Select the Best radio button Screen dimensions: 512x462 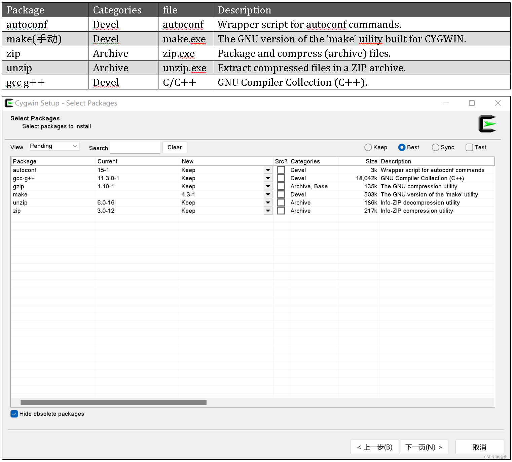402,147
